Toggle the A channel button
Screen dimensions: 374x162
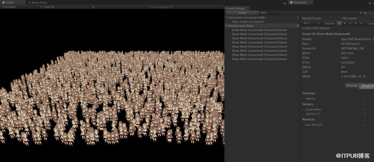click(x=361, y=24)
